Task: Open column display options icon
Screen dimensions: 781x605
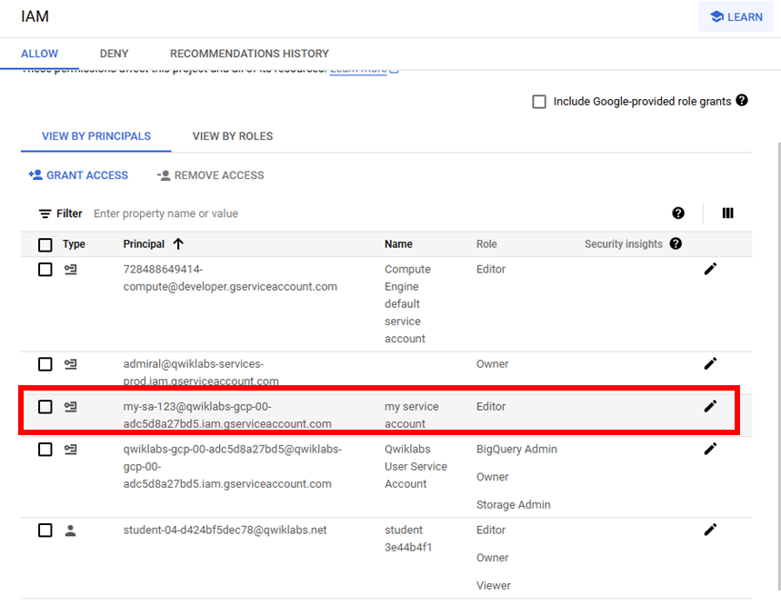Action: tap(727, 213)
